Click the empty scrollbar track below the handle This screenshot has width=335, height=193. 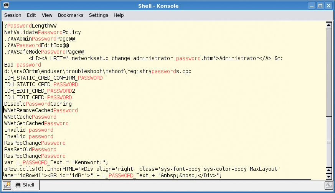tap(329, 142)
